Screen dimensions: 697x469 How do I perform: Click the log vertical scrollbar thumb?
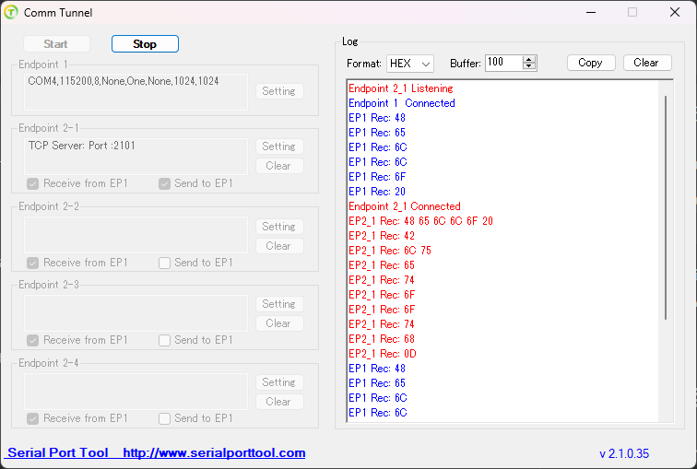(666, 207)
